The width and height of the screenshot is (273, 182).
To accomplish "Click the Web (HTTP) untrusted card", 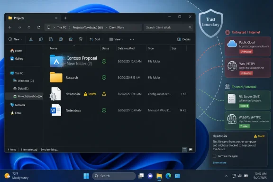I will pos(248,68).
